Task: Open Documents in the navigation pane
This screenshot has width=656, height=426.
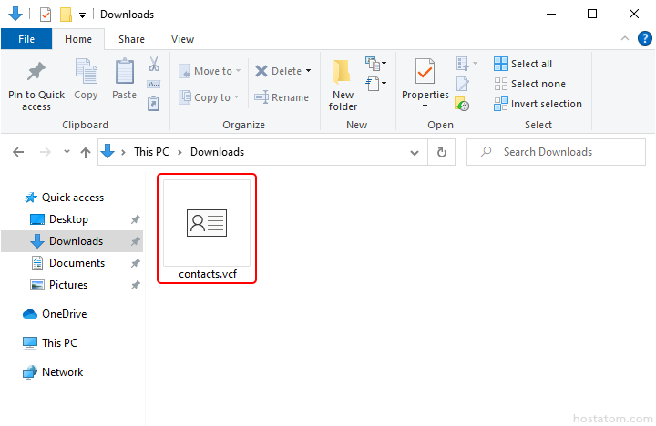Action: click(x=77, y=263)
